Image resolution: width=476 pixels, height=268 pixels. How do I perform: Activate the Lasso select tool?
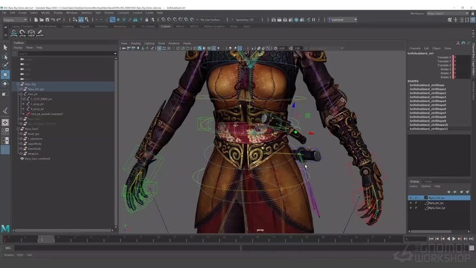pos(5,57)
